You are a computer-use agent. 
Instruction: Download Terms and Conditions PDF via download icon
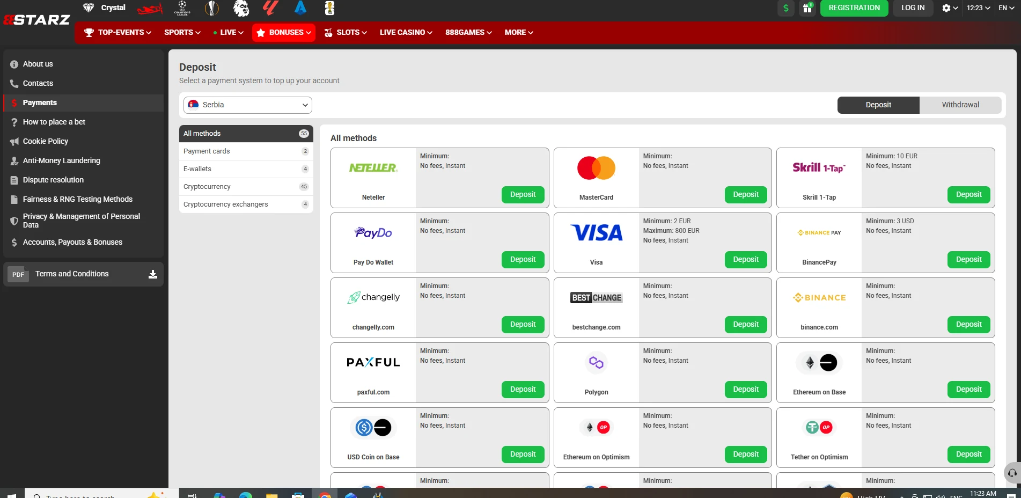(153, 274)
